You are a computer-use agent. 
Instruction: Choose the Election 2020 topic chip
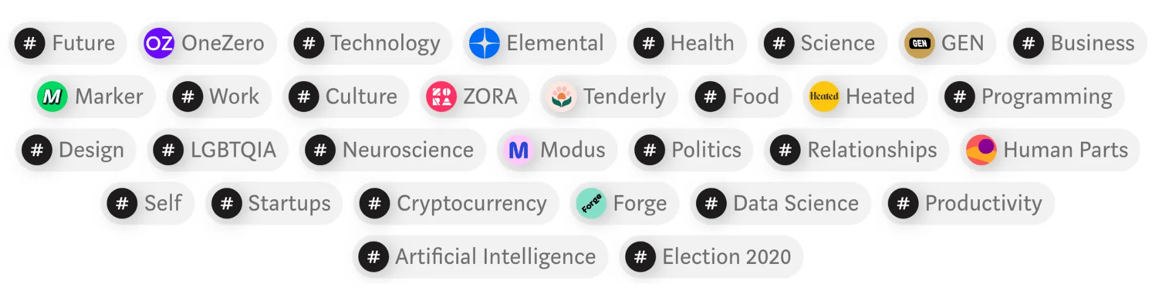tap(726, 257)
